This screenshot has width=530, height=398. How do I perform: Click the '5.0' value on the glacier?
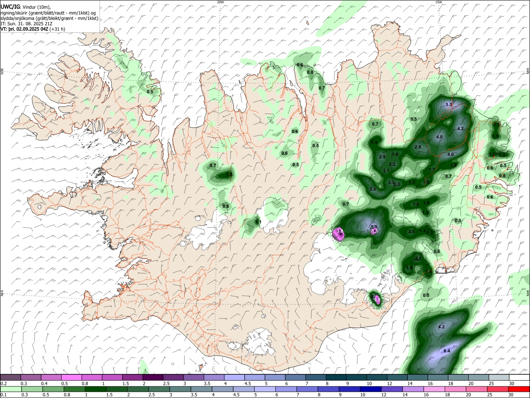tap(374, 227)
